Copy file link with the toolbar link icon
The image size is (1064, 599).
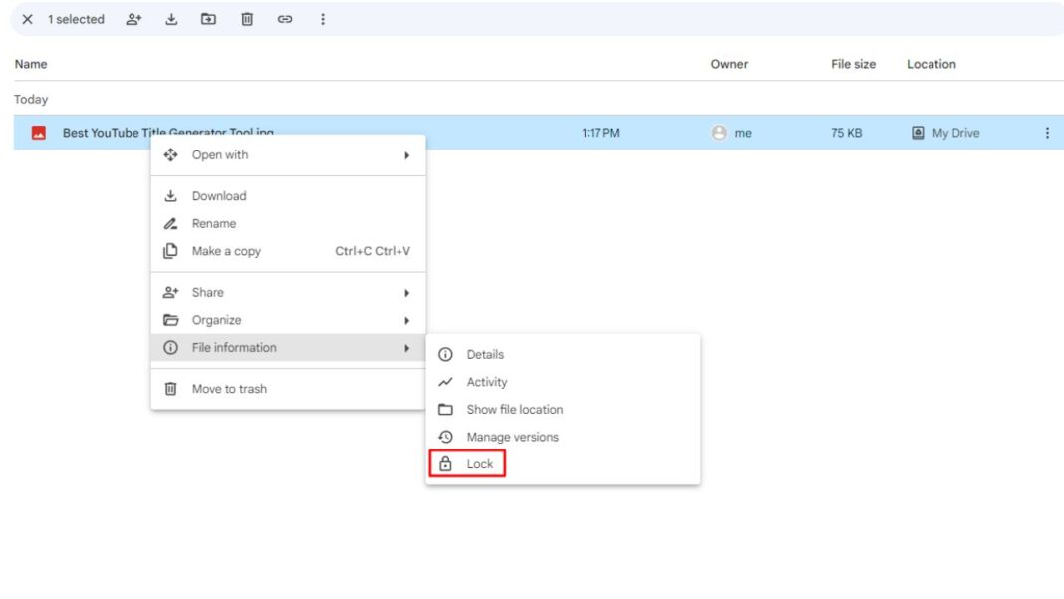286,18
